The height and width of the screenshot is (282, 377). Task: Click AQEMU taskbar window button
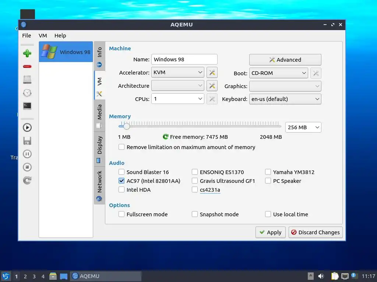(x=106, y=276)
